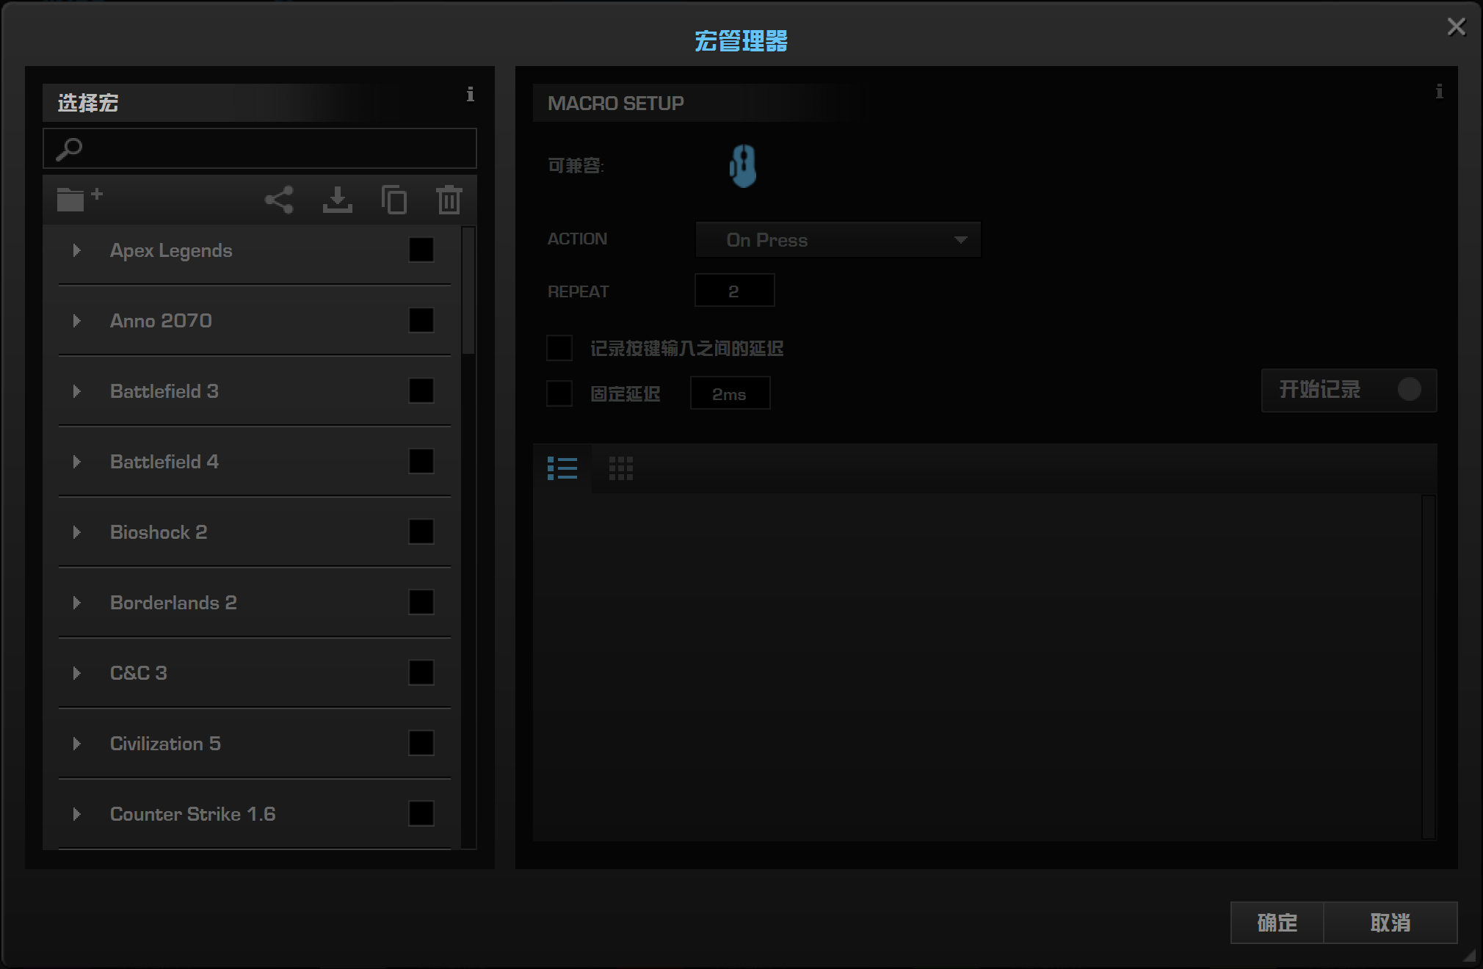Click the compatible mouse device icon
The height and width of the screenshot is (969, 1483).
(743, 165)
